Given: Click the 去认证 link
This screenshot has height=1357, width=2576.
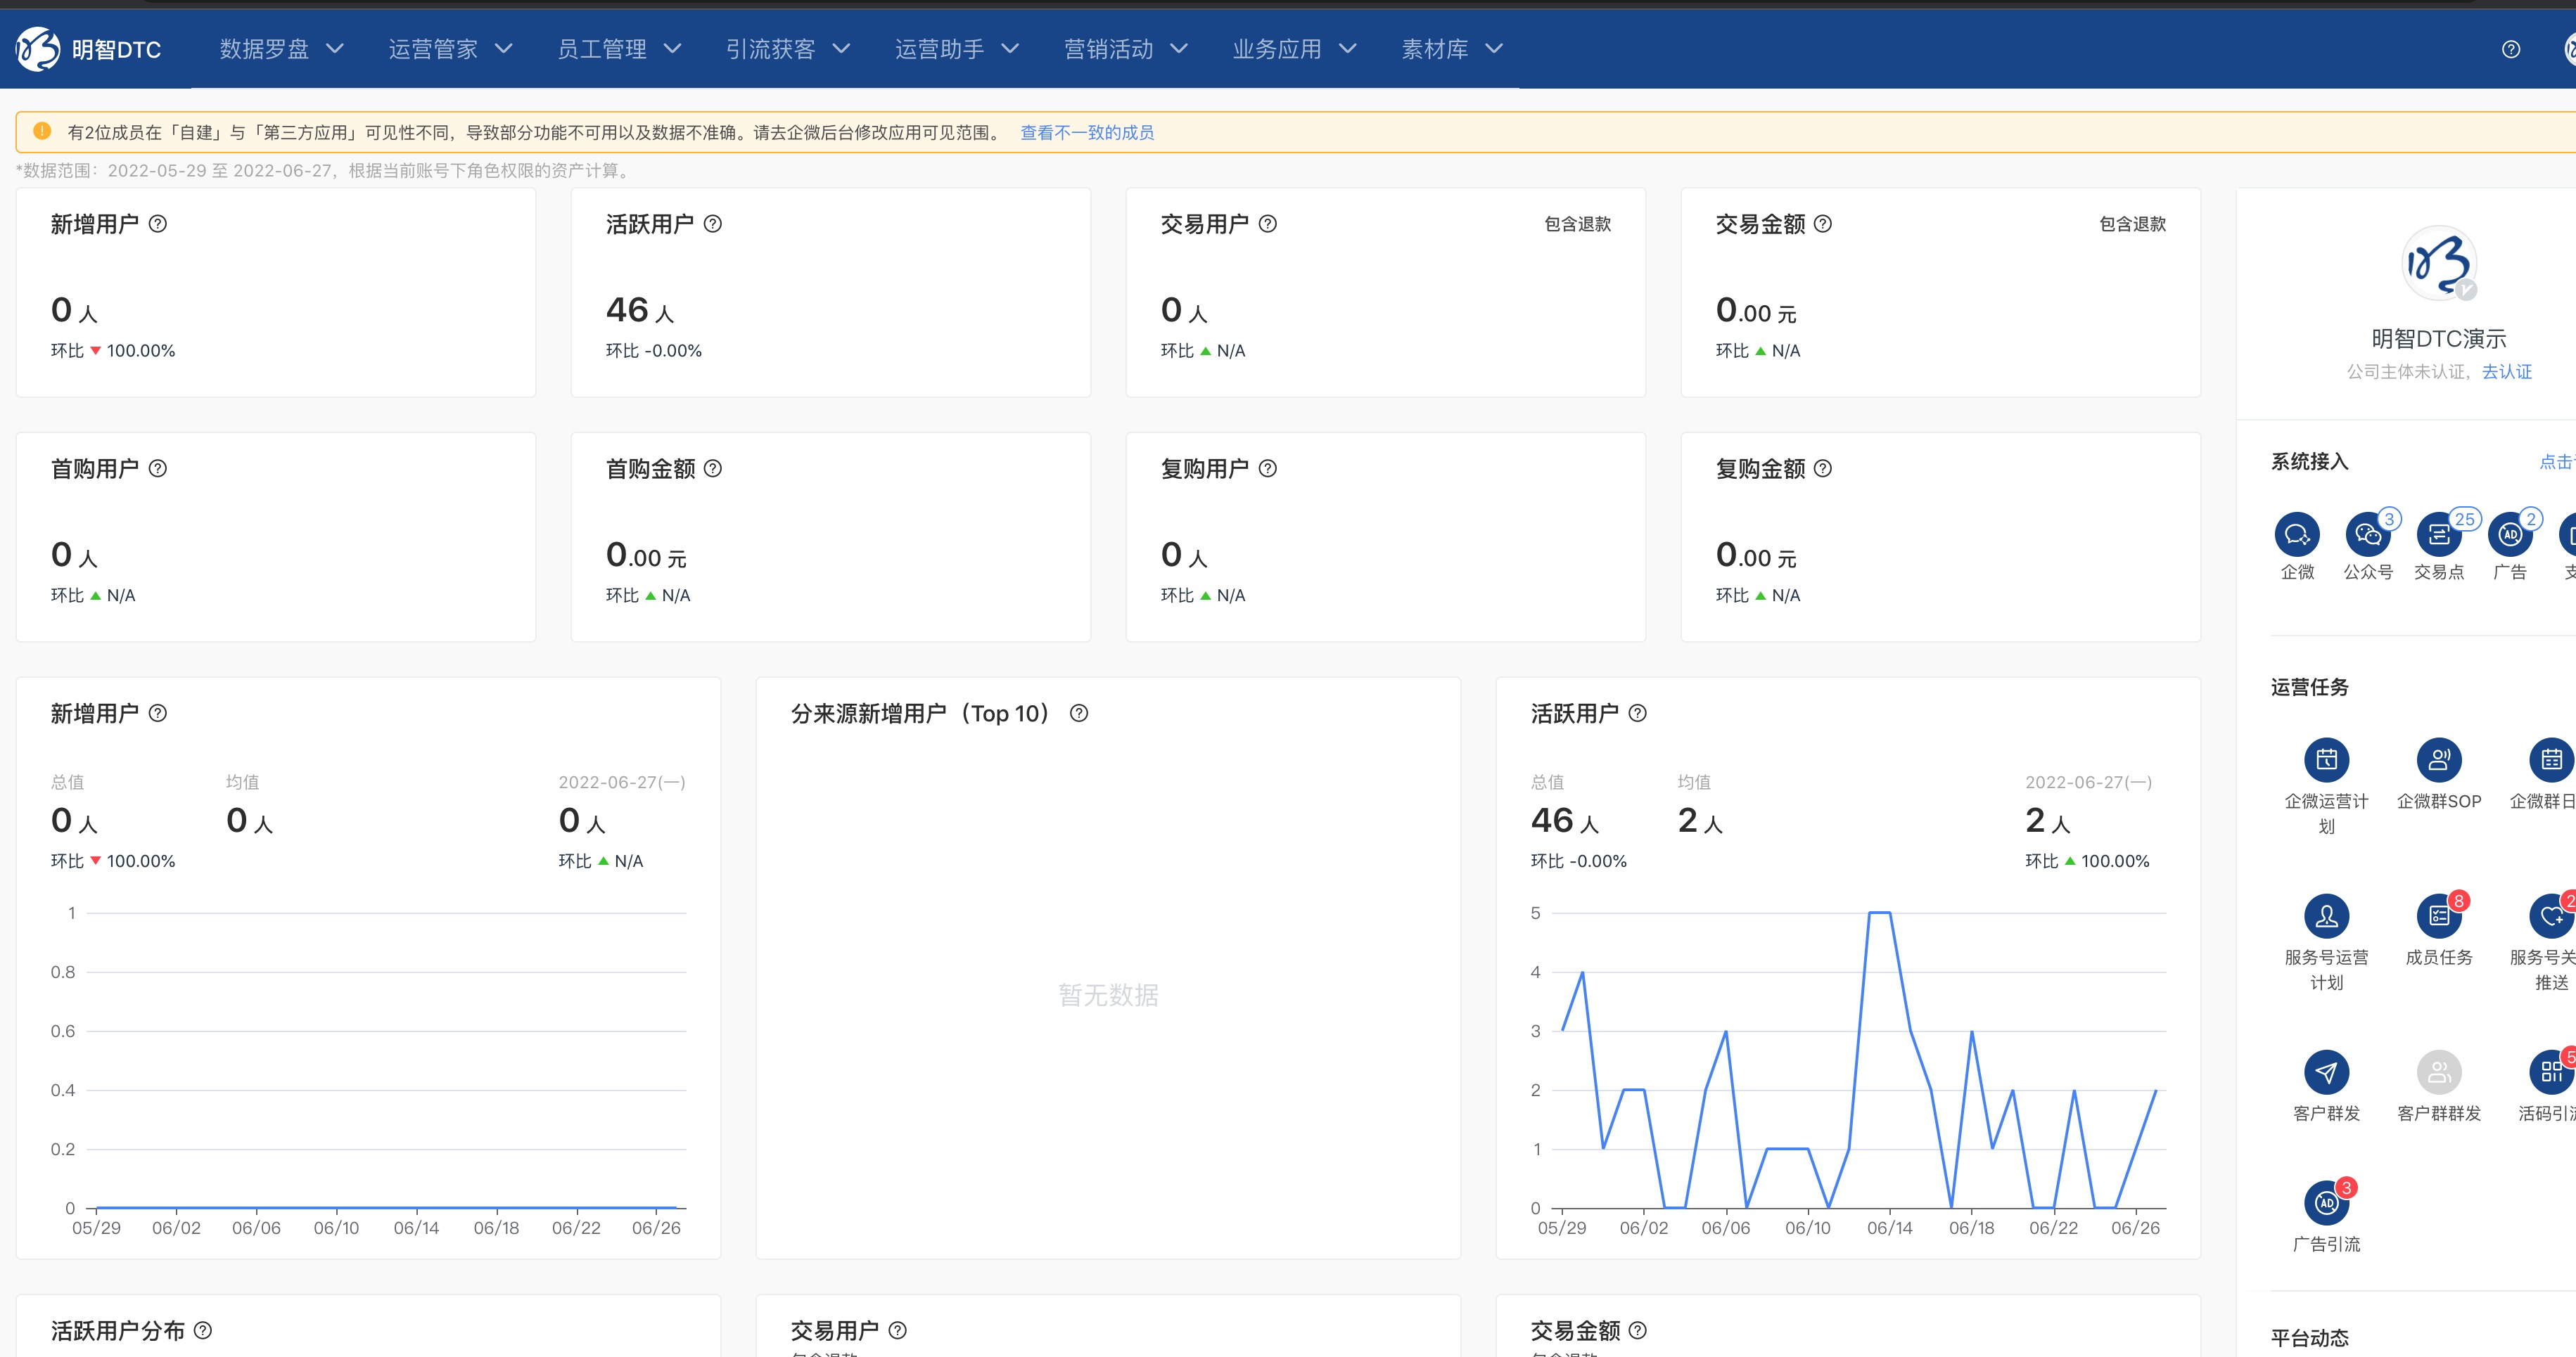Looking at the screenshot, I should point(2507,372).
